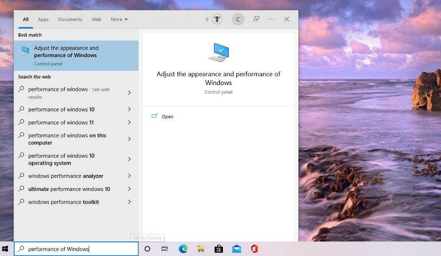Launch Office from the taskbar

click(254, 249)
